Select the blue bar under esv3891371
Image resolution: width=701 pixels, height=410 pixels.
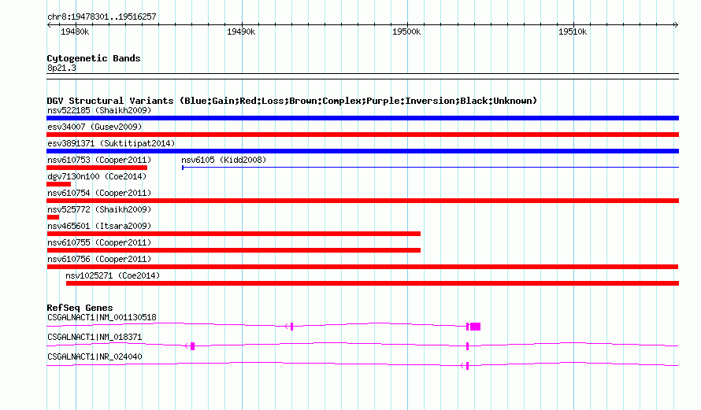click(362, 151)
